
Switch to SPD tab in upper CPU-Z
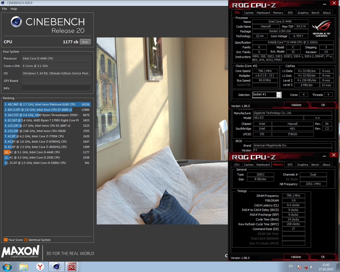[290, 13]
